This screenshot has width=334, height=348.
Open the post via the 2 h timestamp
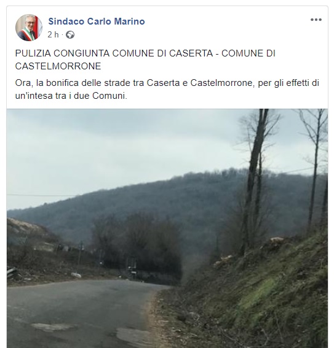[x=53, y=34]
